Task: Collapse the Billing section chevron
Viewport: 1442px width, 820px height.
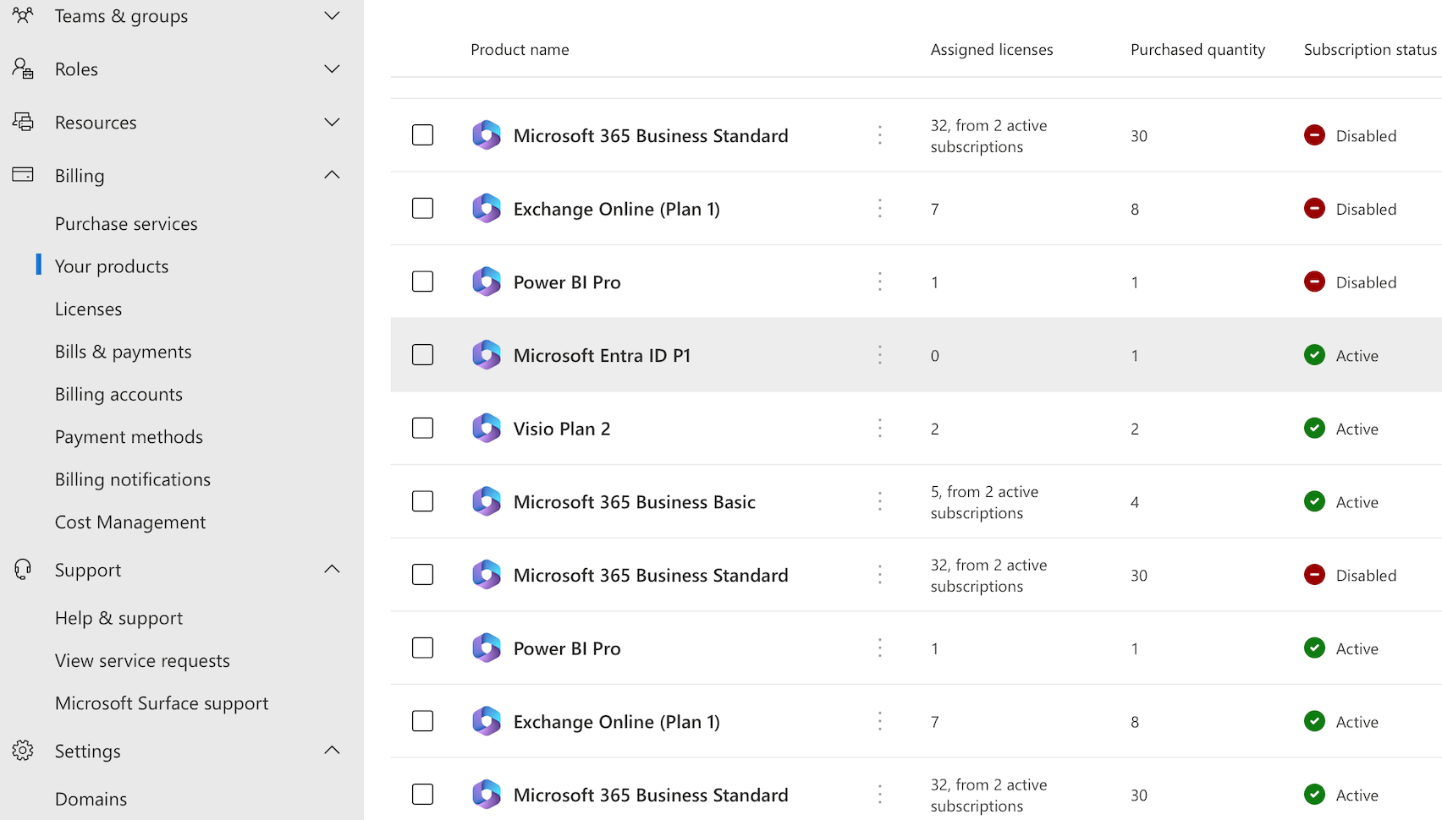Action: click(332, 175)
